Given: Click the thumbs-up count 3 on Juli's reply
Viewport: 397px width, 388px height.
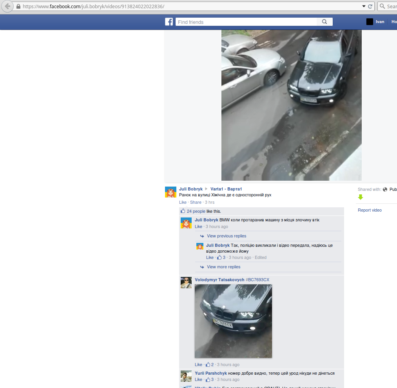Looking at the screenshot, I should [221, 257].
